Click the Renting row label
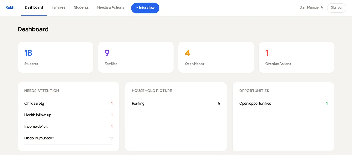 tap(138, 104)
